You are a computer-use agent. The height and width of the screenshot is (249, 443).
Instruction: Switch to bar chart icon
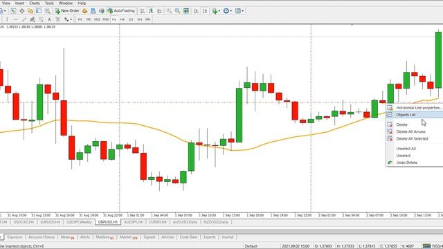143,11
